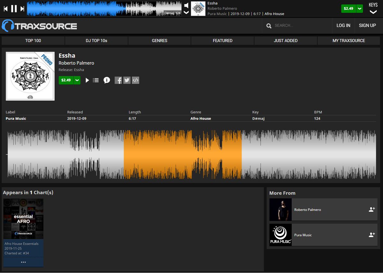Viewport: 383px width, 273px height.
Task: Click Afro House in player bar
Action: 274,14
